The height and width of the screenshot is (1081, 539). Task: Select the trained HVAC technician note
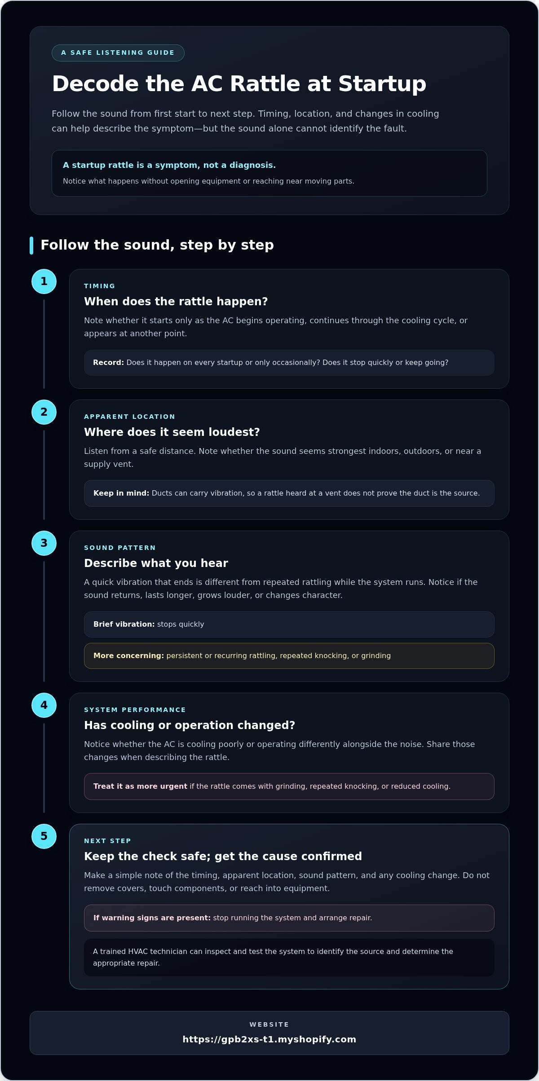289,957
